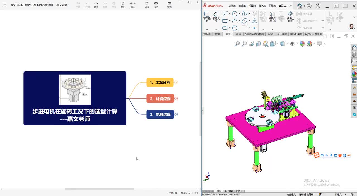Click Edit Appearance color ball icon

click(x=302, y=44)
